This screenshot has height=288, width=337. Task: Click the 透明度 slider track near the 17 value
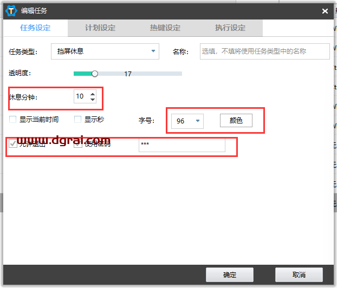128,74
